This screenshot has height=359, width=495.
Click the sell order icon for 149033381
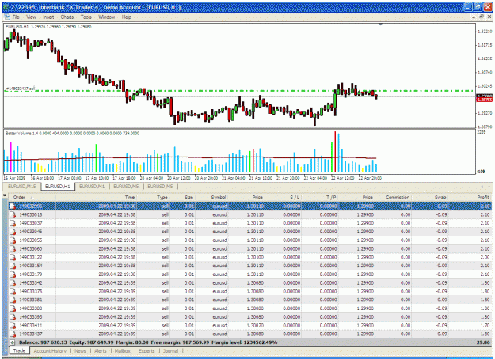pyautogui.click(x=13, y=300)
